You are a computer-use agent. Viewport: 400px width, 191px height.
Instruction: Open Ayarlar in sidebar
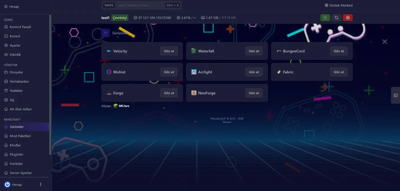click(24, 45)
